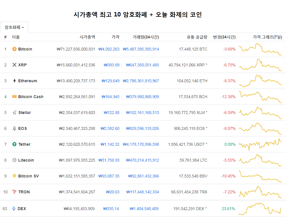Open the 암호화폐 dropdown tab
289x217 pixels.
(x=14, y=27)
